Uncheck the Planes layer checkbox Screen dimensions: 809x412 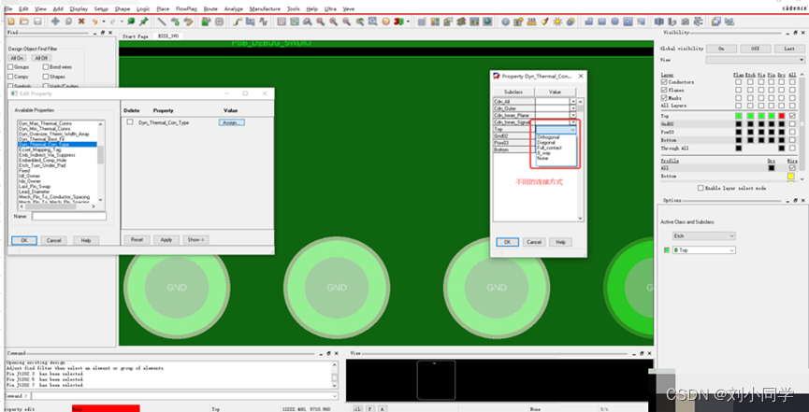point(664,90)
